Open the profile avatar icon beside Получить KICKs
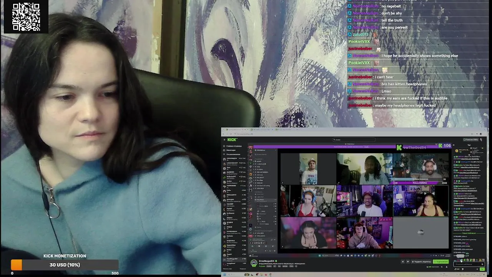 [481, 140]
